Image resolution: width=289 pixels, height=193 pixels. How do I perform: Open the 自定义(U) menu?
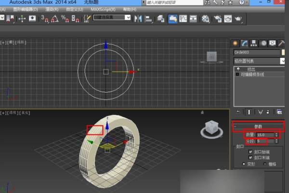[75, 10]
